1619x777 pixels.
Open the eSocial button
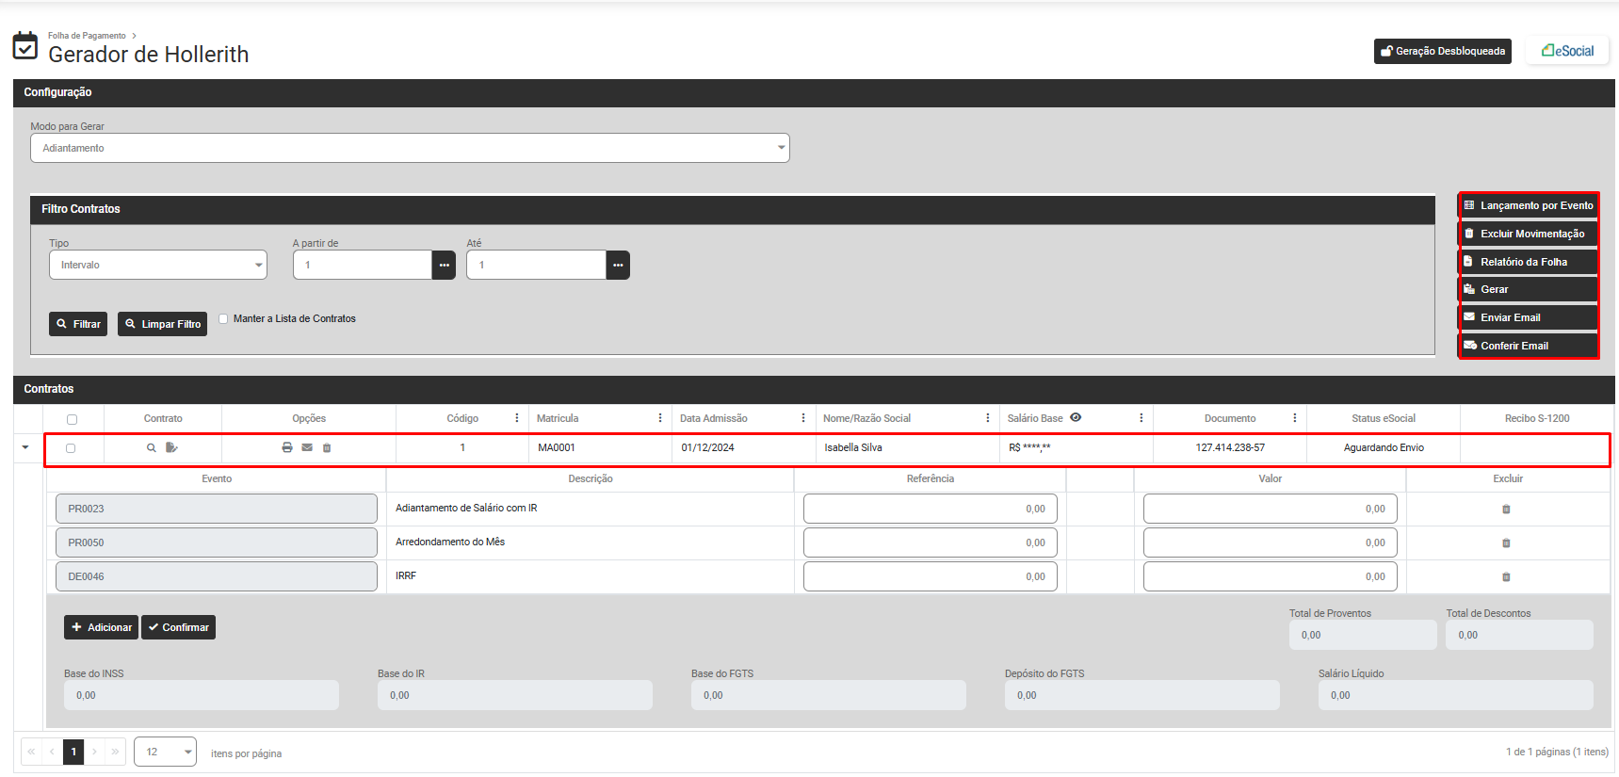pos(1568,51)
